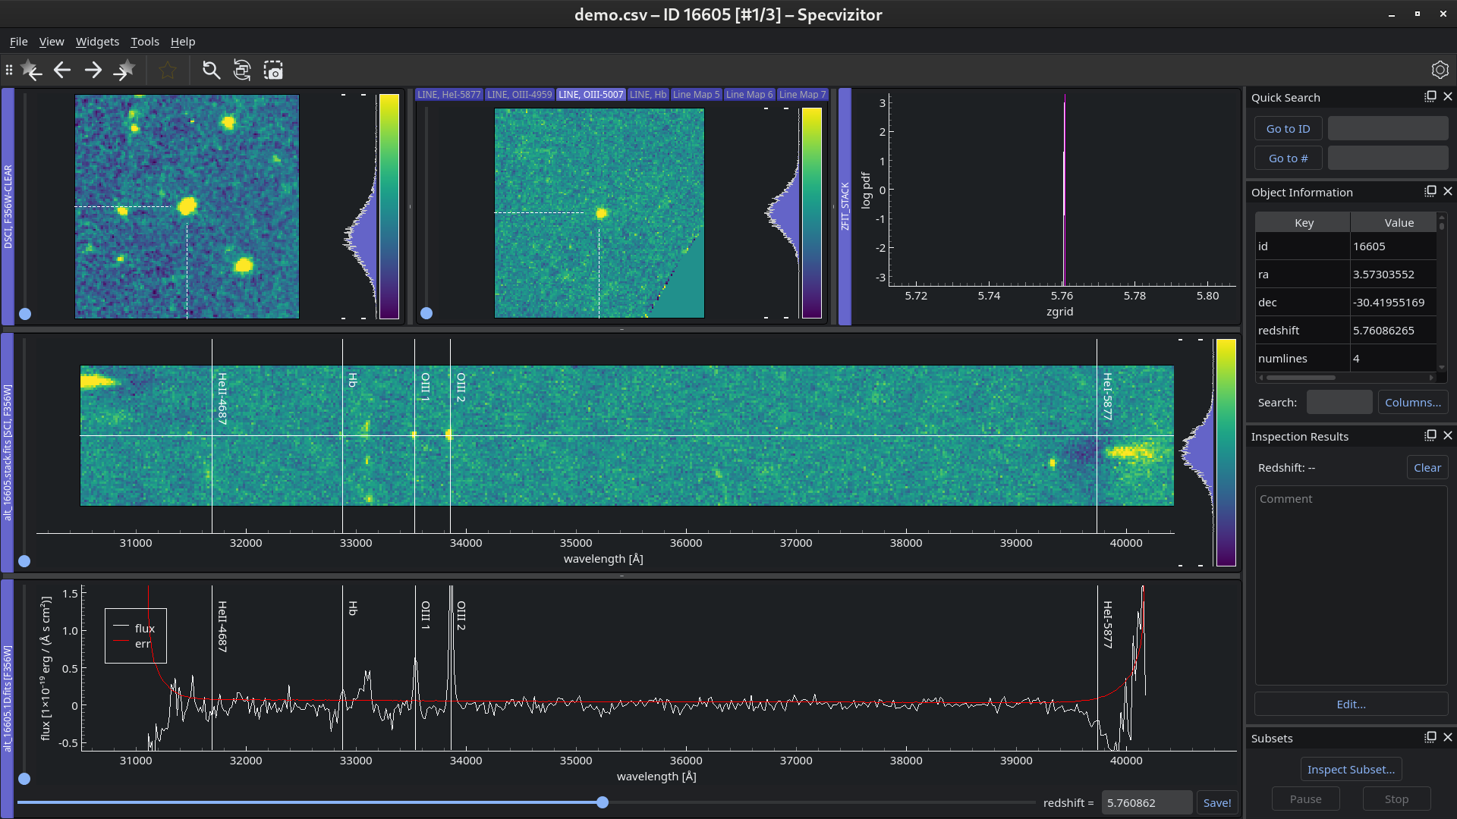Open the Line Map 6 tab
The width and height of the screenshot is (1457, 819).
(x=749, y=95)
